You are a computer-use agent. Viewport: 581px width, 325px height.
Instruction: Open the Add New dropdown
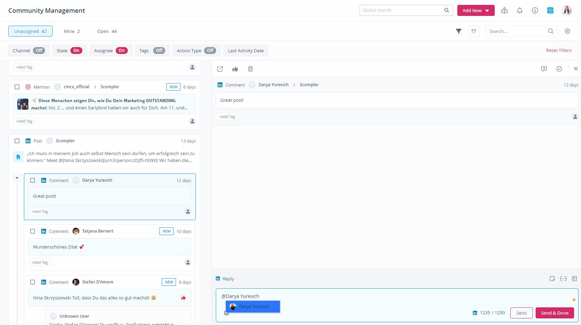(476, 10)
